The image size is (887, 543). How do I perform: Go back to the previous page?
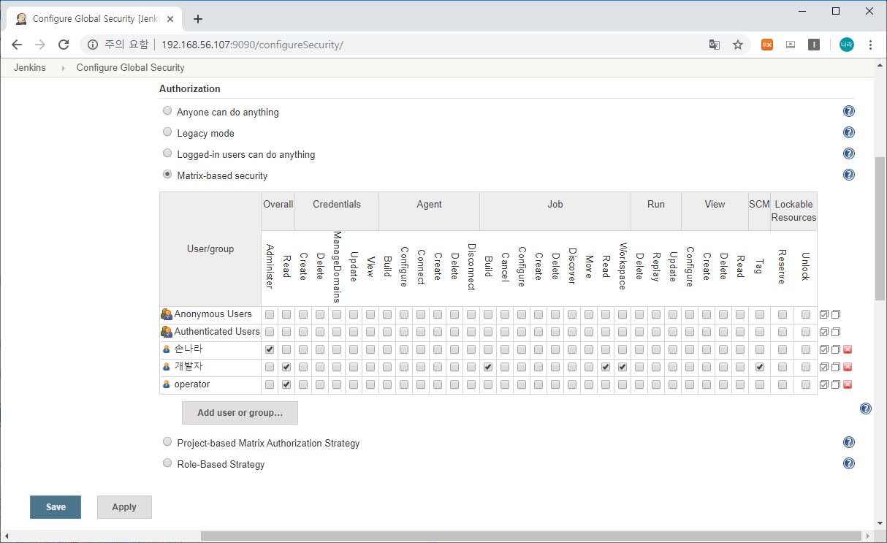pos(17,45)
